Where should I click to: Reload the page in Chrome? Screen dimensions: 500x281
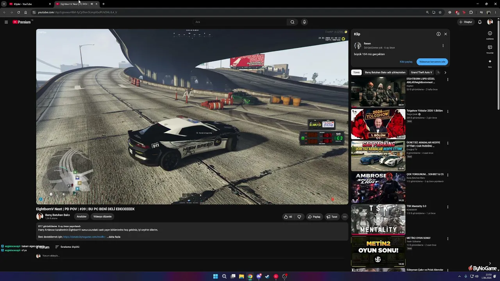[x=18, y=12]
